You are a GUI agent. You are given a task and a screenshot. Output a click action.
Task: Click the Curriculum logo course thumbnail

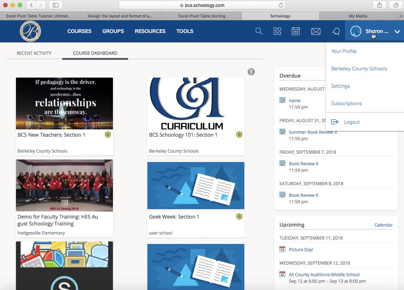(x=196, y=103)
